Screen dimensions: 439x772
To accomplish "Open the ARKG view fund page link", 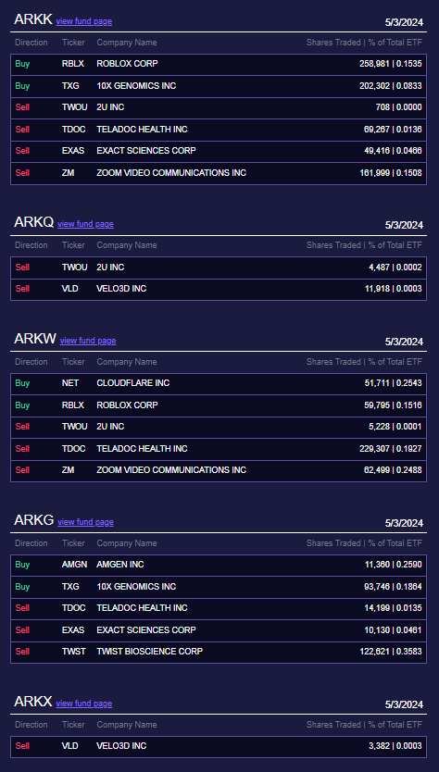I will [x=85, y=522].
